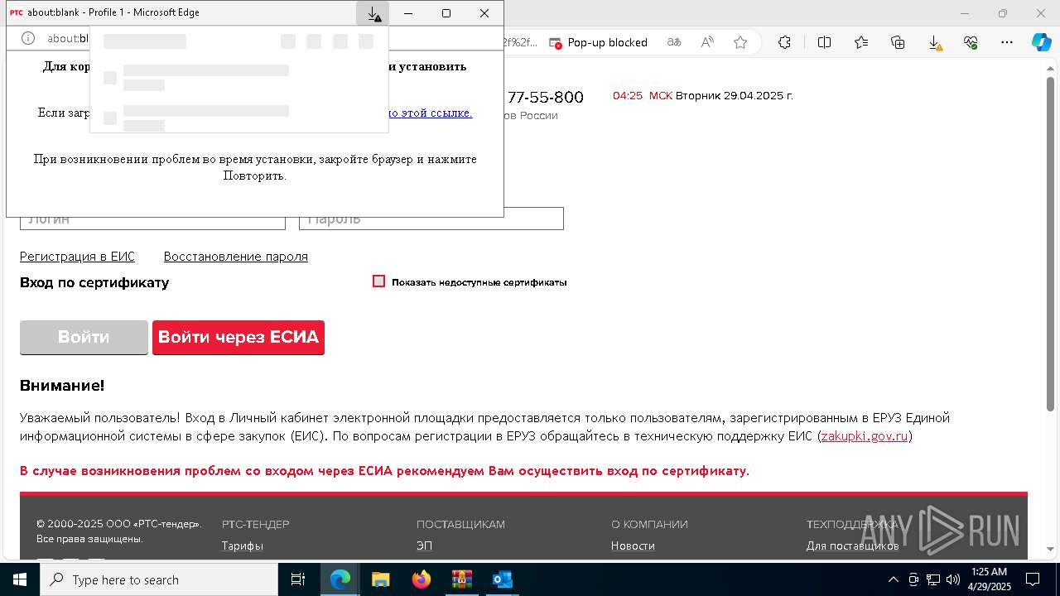
Task: Click downloads icon in popup window title bar
Action: [373, 13]
